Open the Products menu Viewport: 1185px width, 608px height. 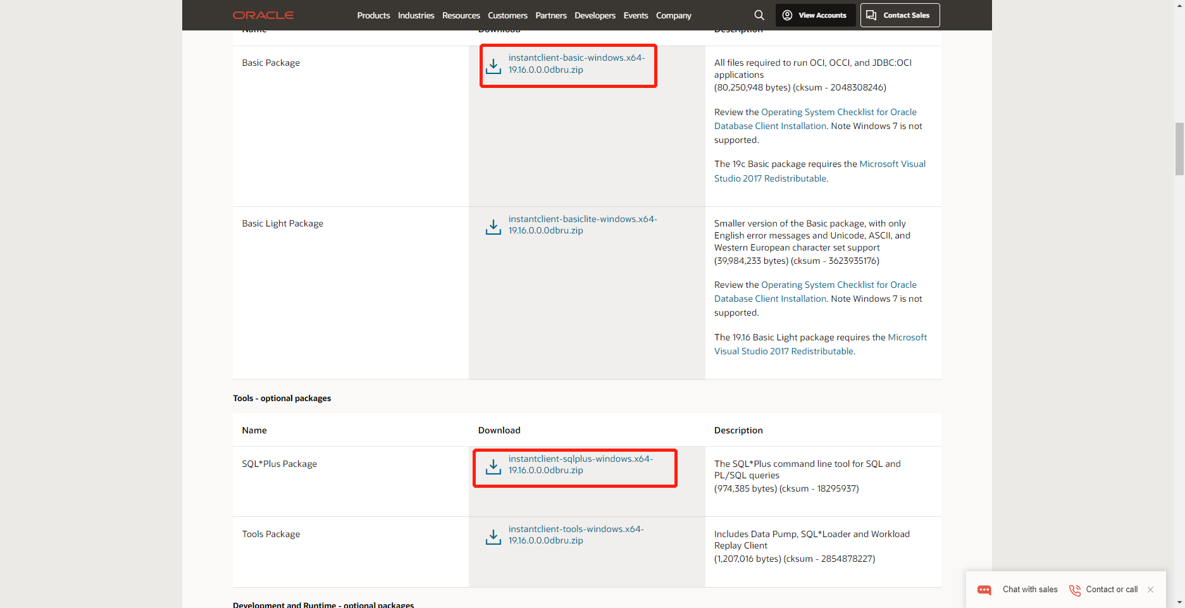click(x=373, y=15)
